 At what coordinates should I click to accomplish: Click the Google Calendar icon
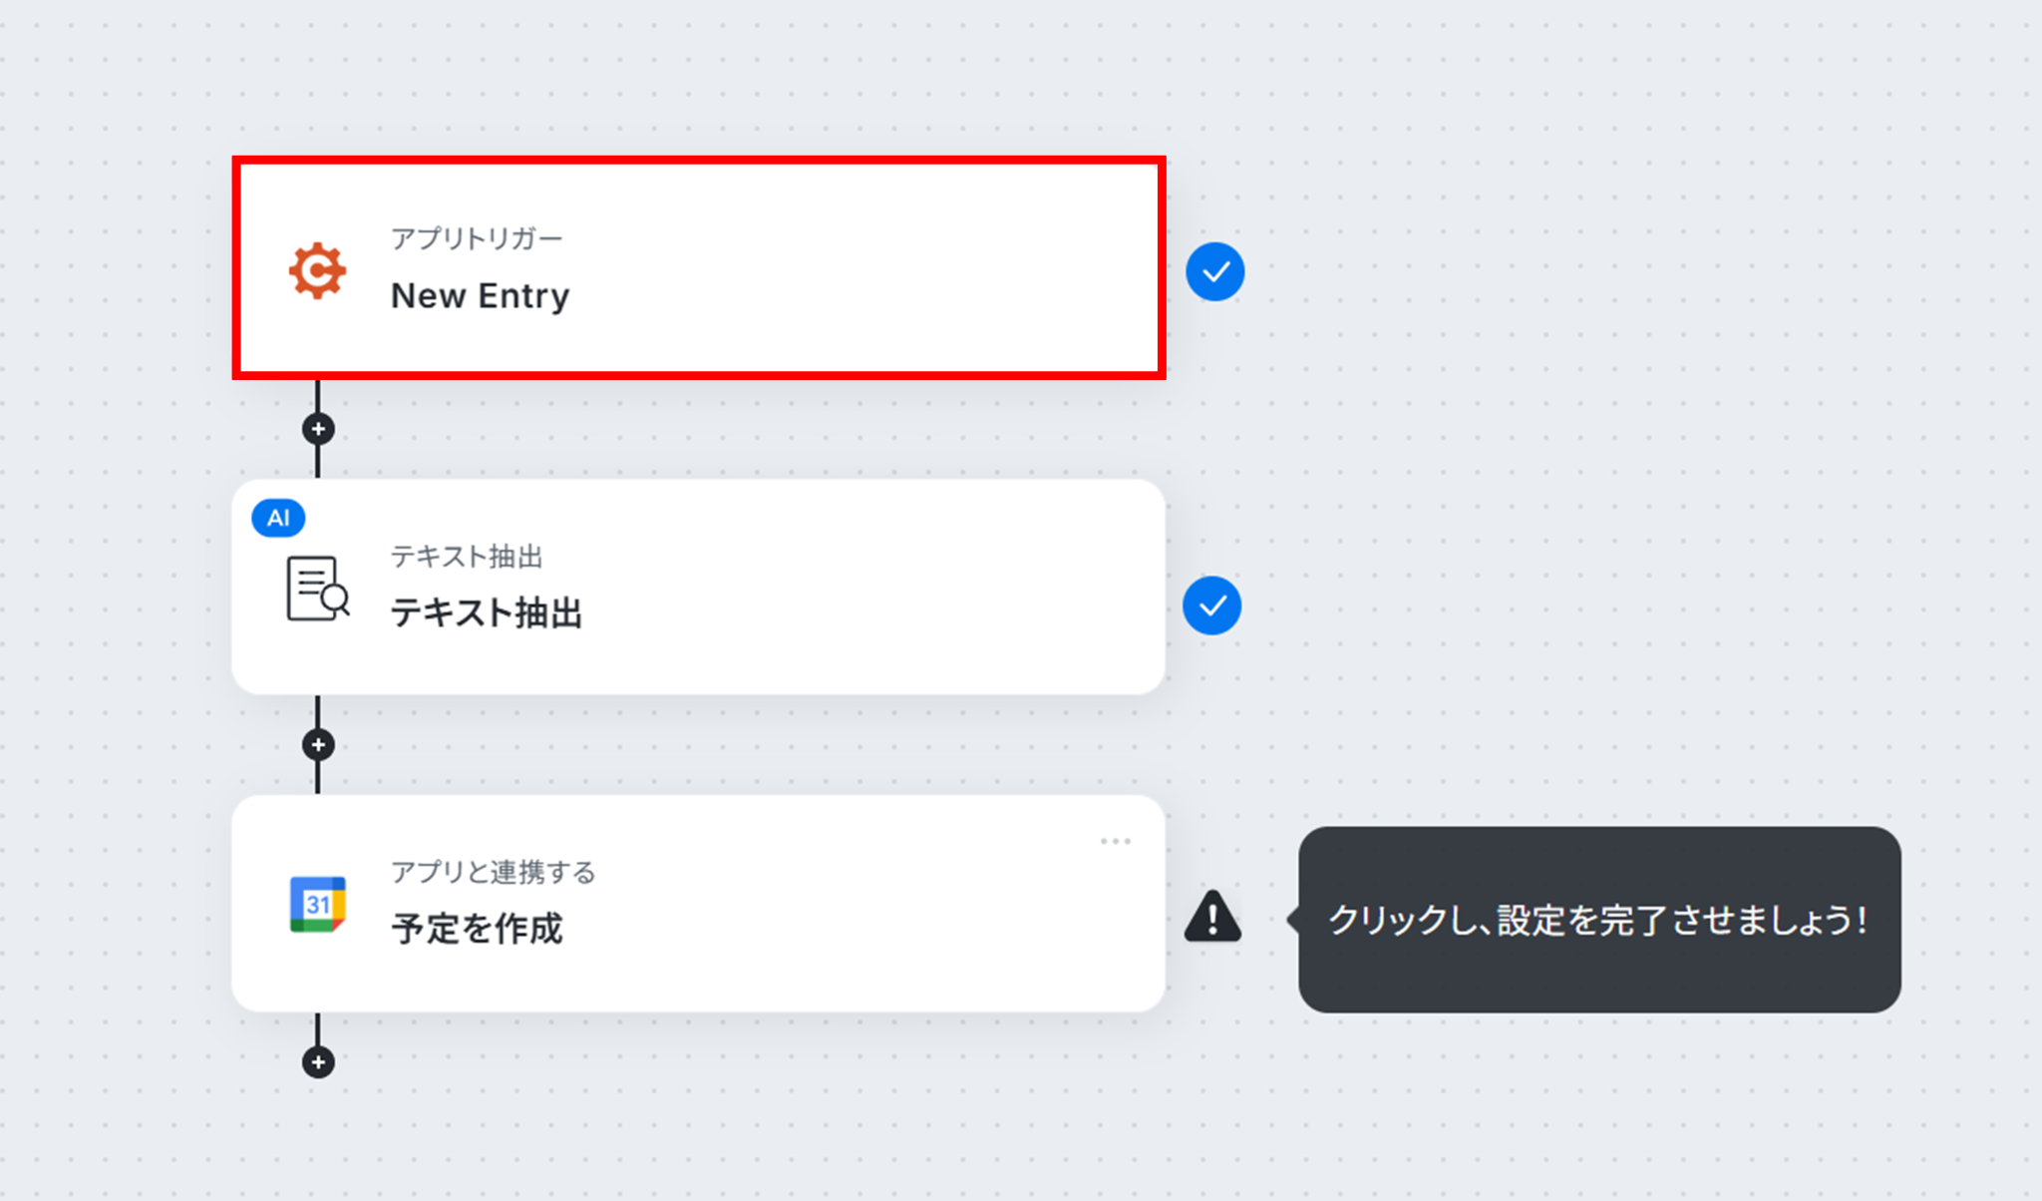tap(318, 904)
